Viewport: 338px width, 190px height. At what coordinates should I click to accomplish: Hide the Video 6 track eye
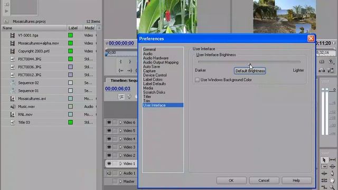(109, 122)
